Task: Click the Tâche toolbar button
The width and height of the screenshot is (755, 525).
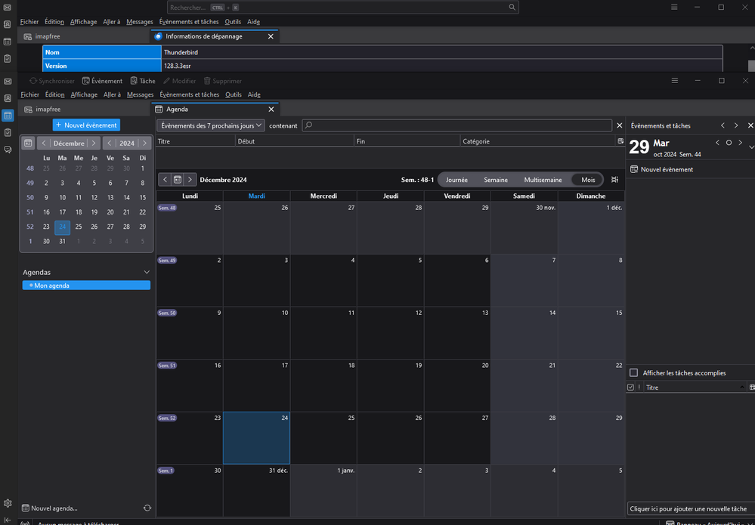Action: click(x=142, y=81)
